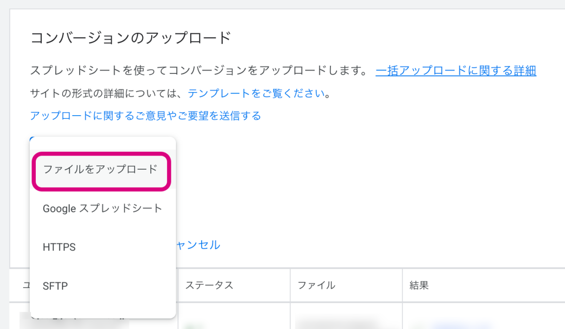Click the ファイル column header

pos(316,285)
